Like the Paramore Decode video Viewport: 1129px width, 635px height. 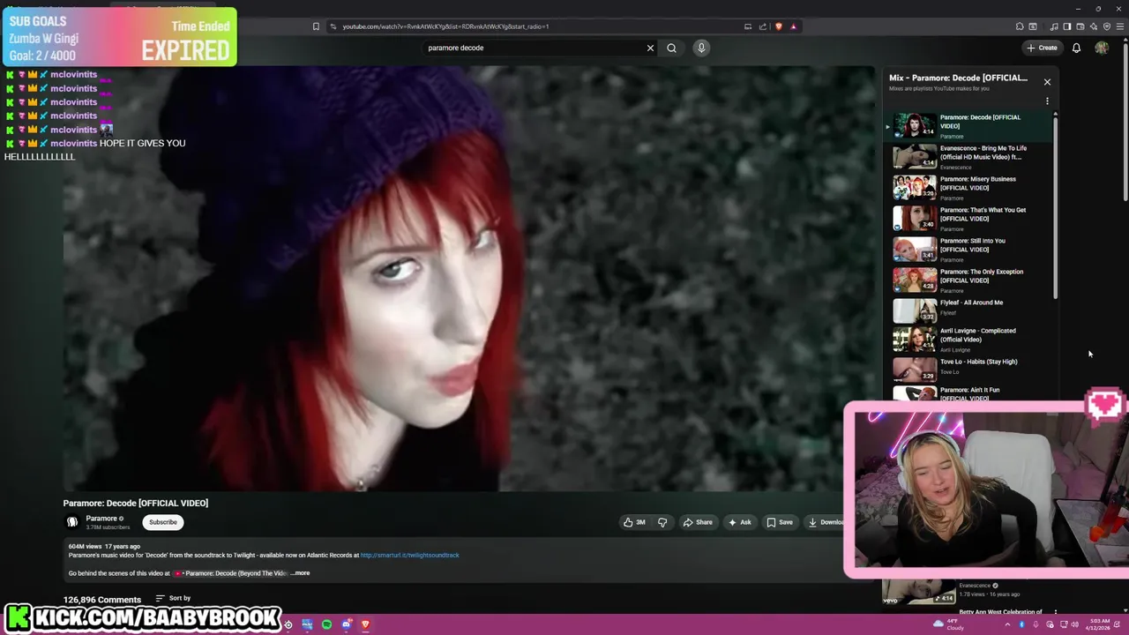(634, 522)
